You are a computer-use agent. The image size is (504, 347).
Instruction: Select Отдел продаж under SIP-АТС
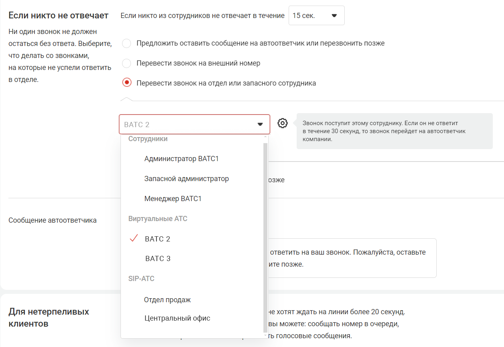click(x=167, y=300)
